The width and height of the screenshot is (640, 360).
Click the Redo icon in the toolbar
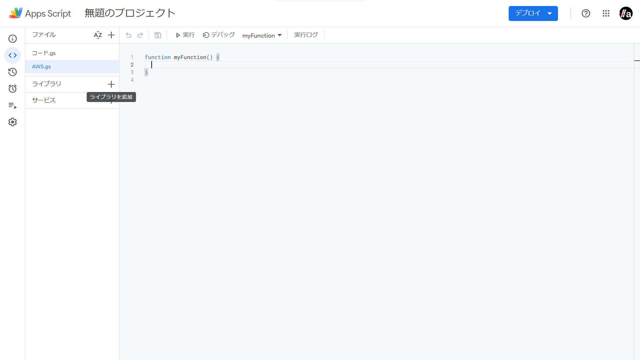click(140, 35)
